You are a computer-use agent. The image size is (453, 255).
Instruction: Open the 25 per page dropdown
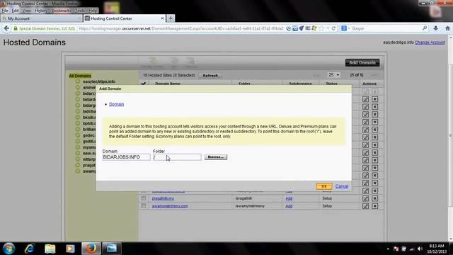333,75
